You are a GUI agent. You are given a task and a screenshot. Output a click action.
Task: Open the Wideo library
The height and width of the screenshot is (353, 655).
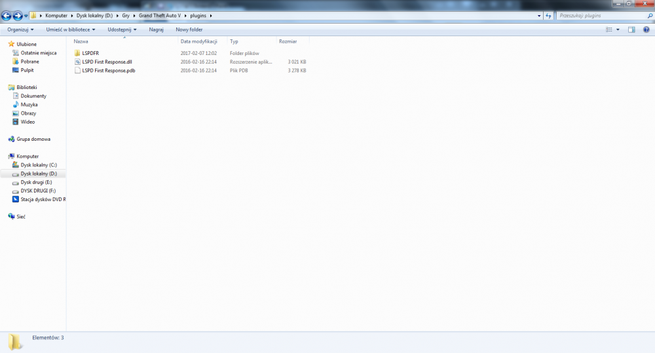(28, 122)
